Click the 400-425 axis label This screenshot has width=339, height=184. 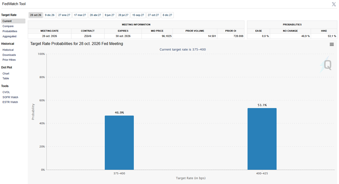pyautogui.click(x=262, y=173)
